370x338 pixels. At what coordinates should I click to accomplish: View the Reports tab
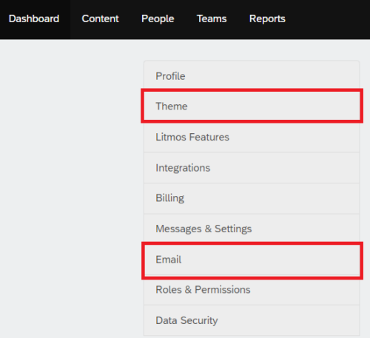pyautogui.click(x=267, y=19)
